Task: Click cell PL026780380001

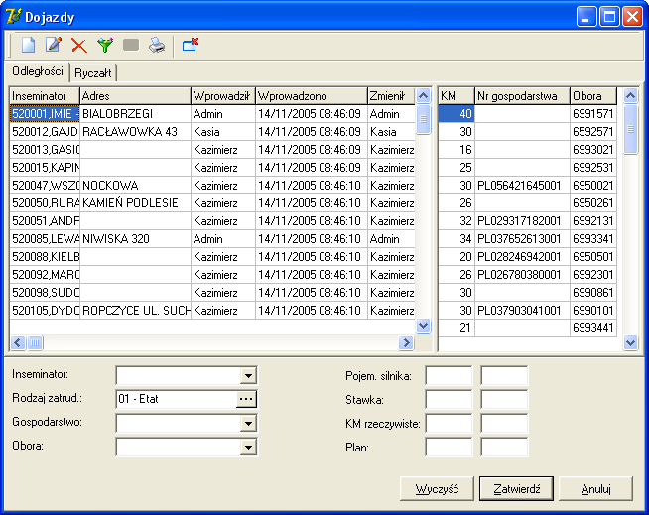Action: pos(522,275)
